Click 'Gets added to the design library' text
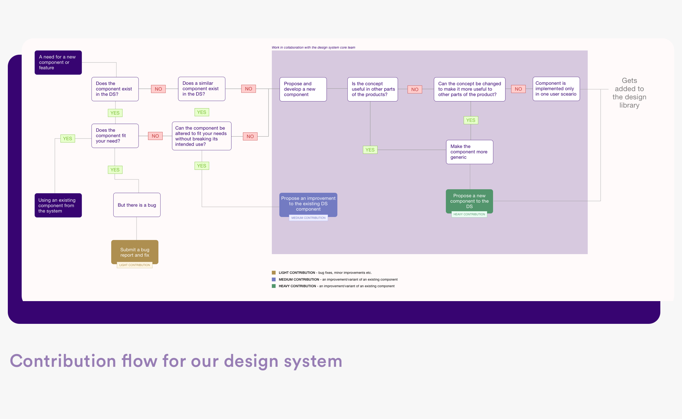This screenshot has height=419, width=682. [629, 93]
